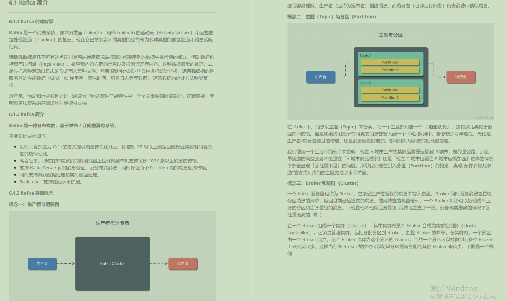Click the red '消费者' box beside Kafka Cluster

[x=183, y=264]
